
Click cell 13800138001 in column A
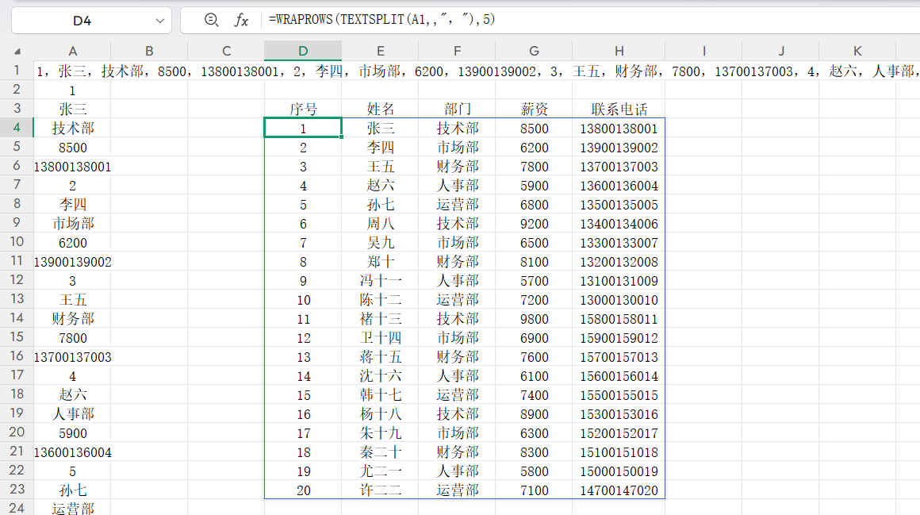point(72,167)
